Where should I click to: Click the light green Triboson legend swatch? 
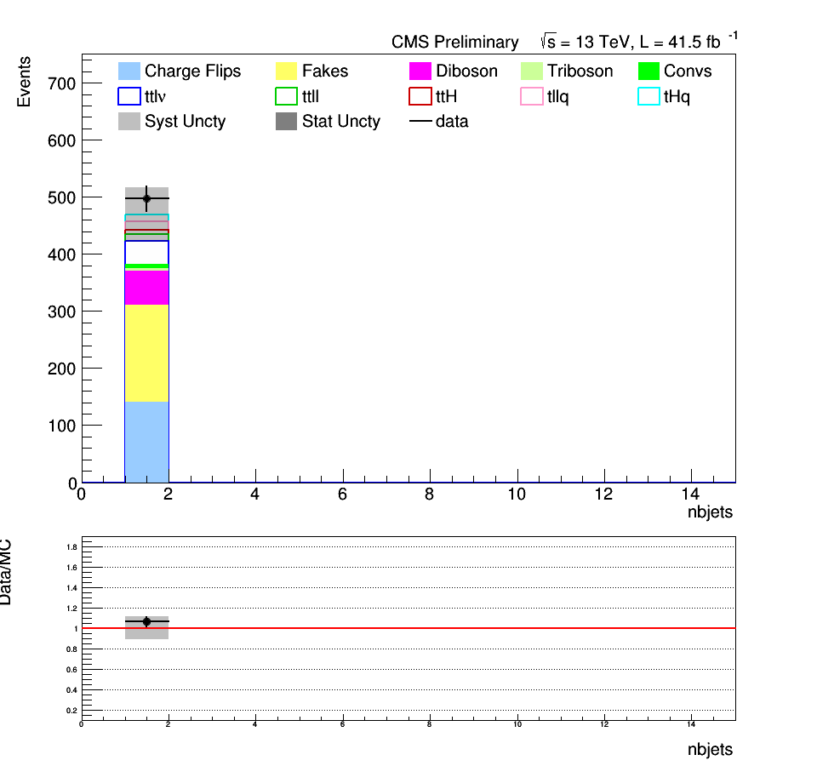tap(531, 71)
